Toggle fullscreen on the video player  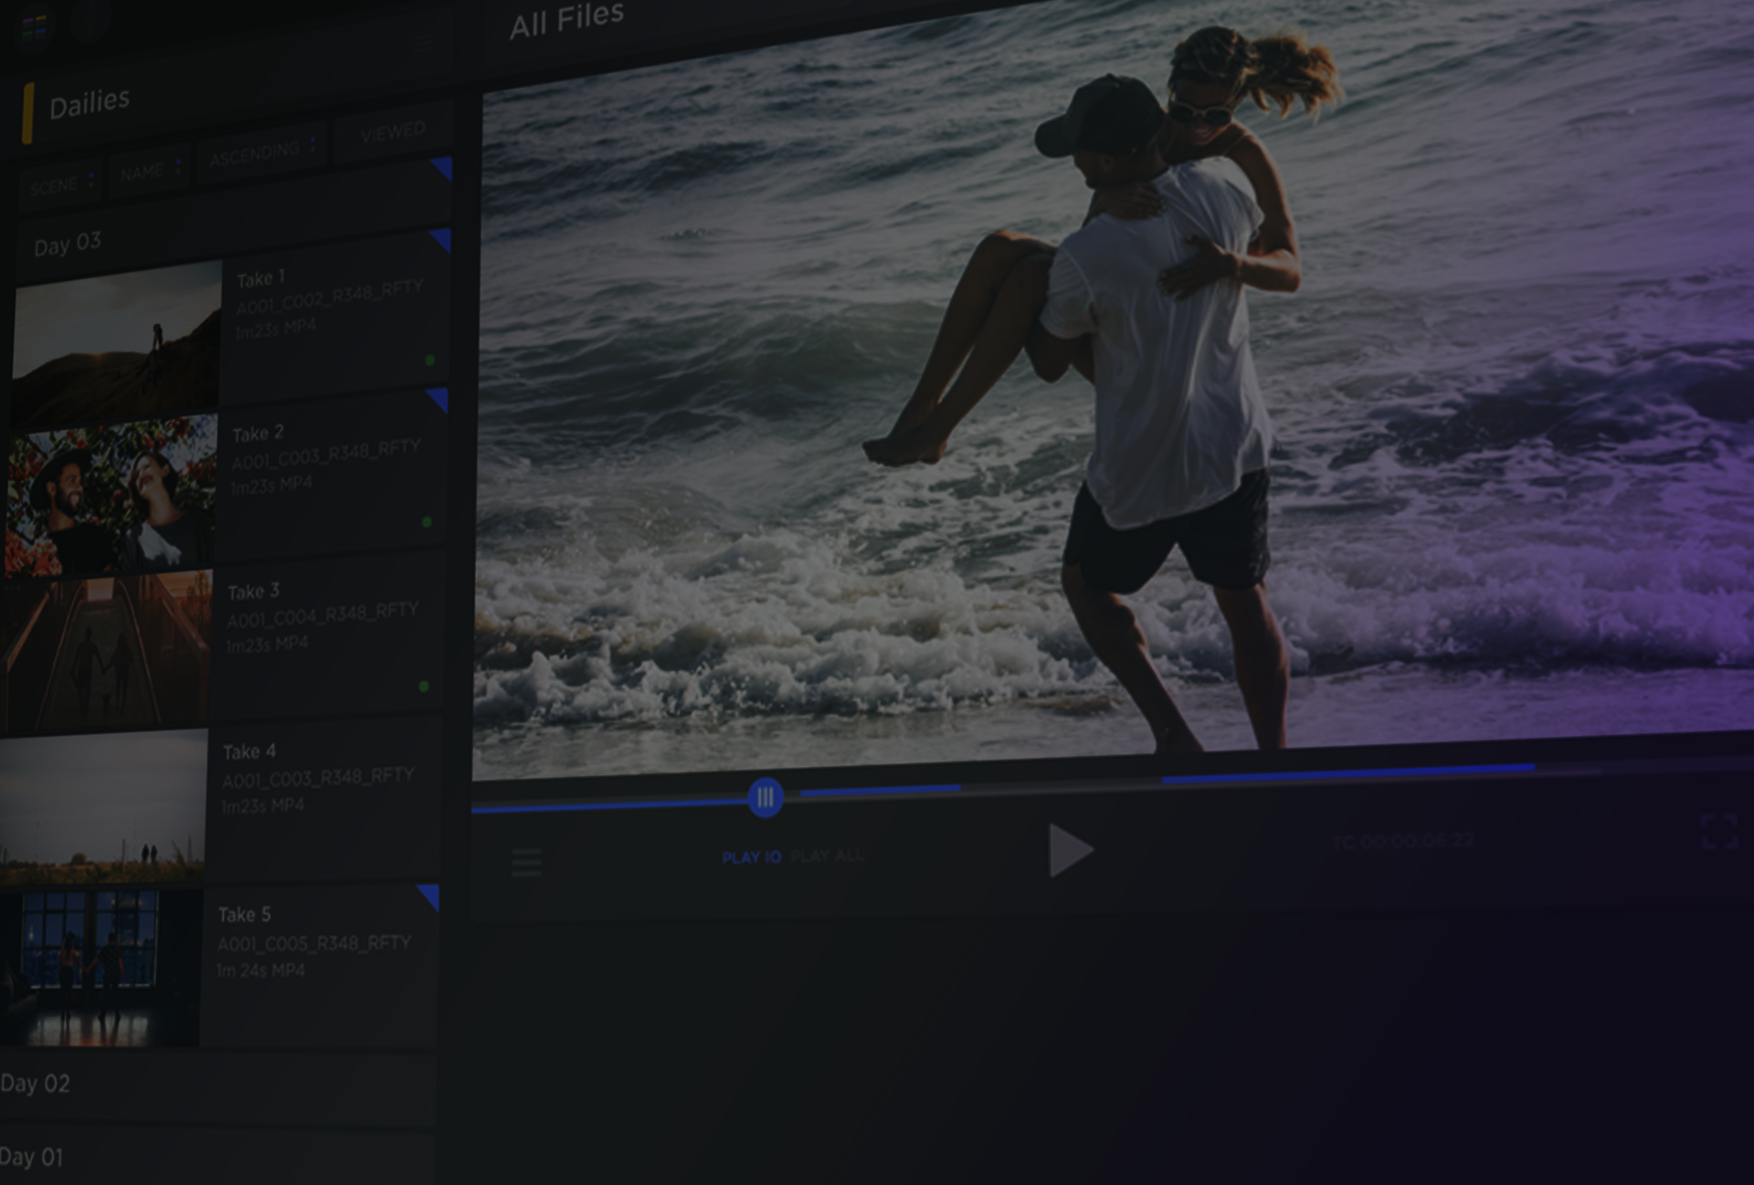1719,832
